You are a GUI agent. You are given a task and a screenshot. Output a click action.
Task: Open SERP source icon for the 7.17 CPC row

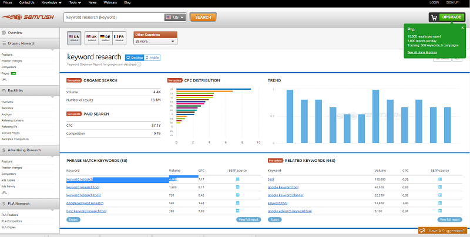click(238, 180)
